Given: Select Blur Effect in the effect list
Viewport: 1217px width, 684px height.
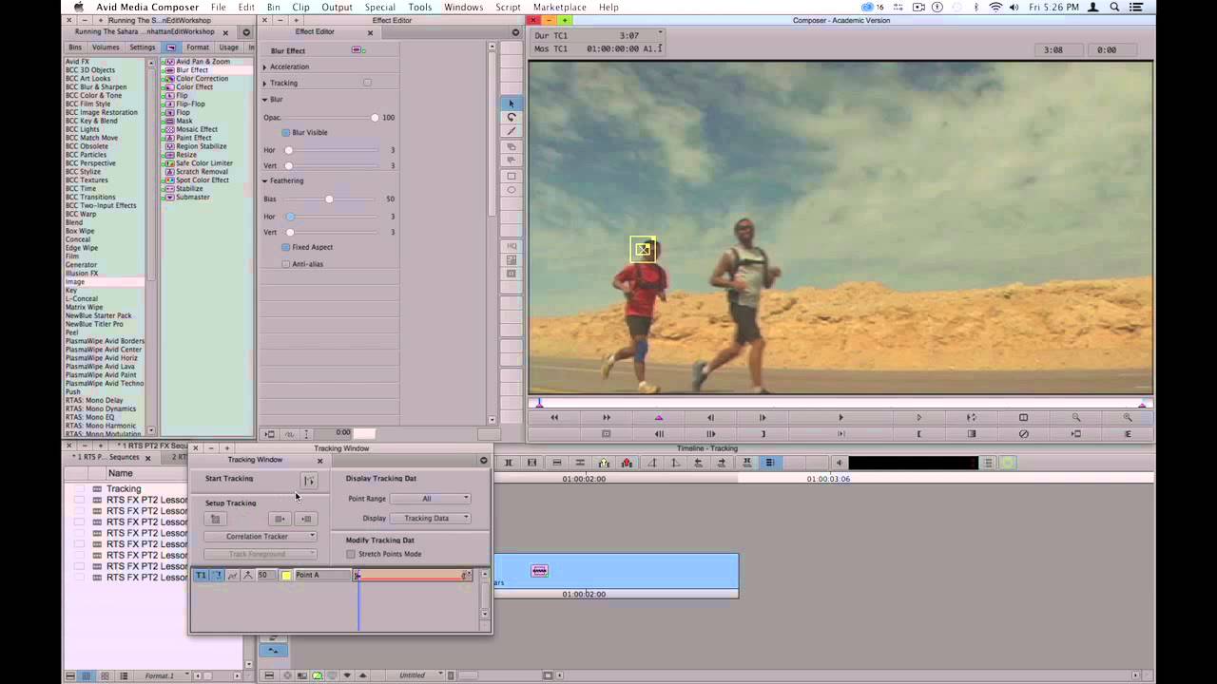Looking at the screenshot, I should pos(192,70).
